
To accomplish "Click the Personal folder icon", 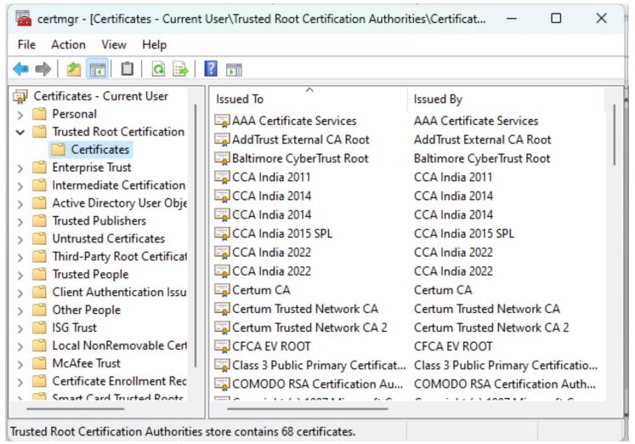I will coord(39,114).
